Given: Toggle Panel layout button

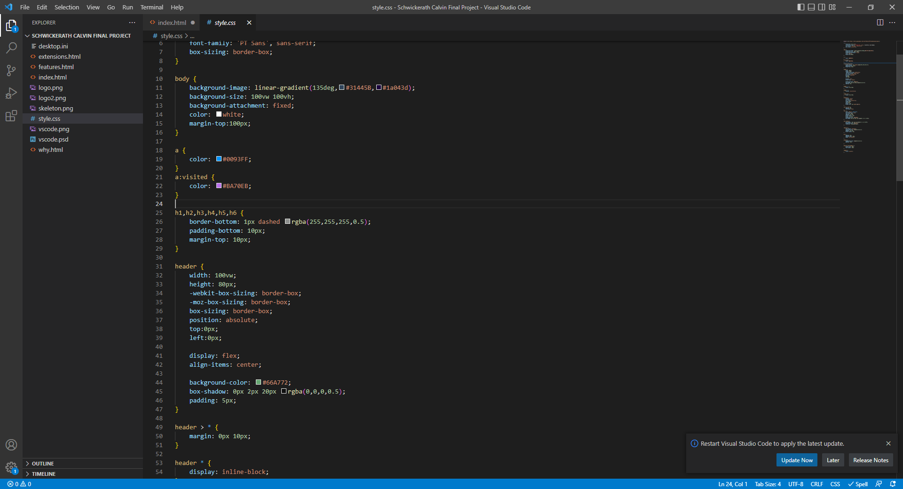Looking at the screenshot, I should [x=811, y=7].
